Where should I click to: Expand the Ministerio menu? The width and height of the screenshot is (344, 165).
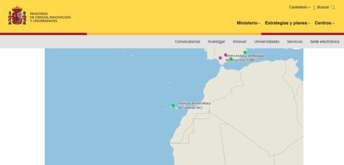point(248,23)
